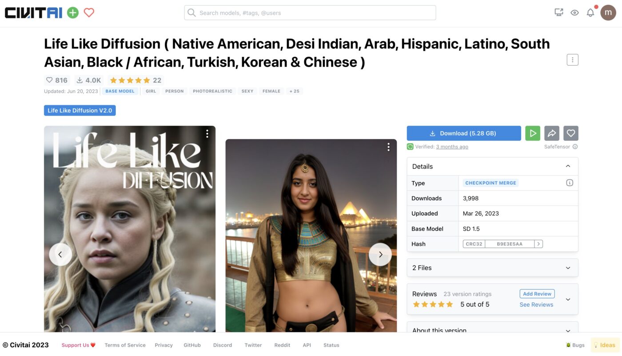Open the three-dot menu on the Life Like image

(x=207, y=134)
